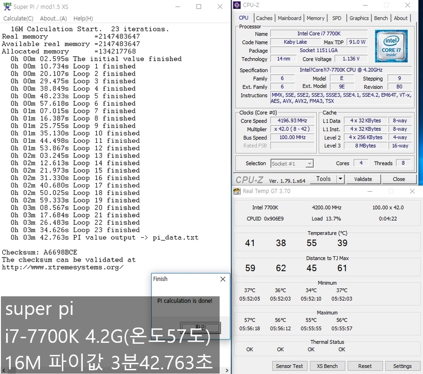Confirm the Finish dialog with 확인 button
Image resolution: width=423 pixels, height=374 pixels.
(x=200, y=327)
